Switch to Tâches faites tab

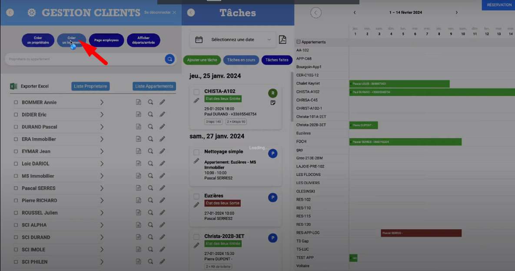pyautogui.click(x=277, y=60)
